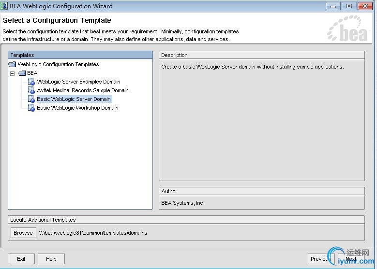Image resolution: width=377 pixels, height=269 pixels.
Task: Click the BEA folder icon
Action: [x=22, y=73]
